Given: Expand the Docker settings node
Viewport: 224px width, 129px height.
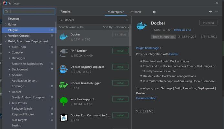Looking at the screenshot, I should 9,92.
